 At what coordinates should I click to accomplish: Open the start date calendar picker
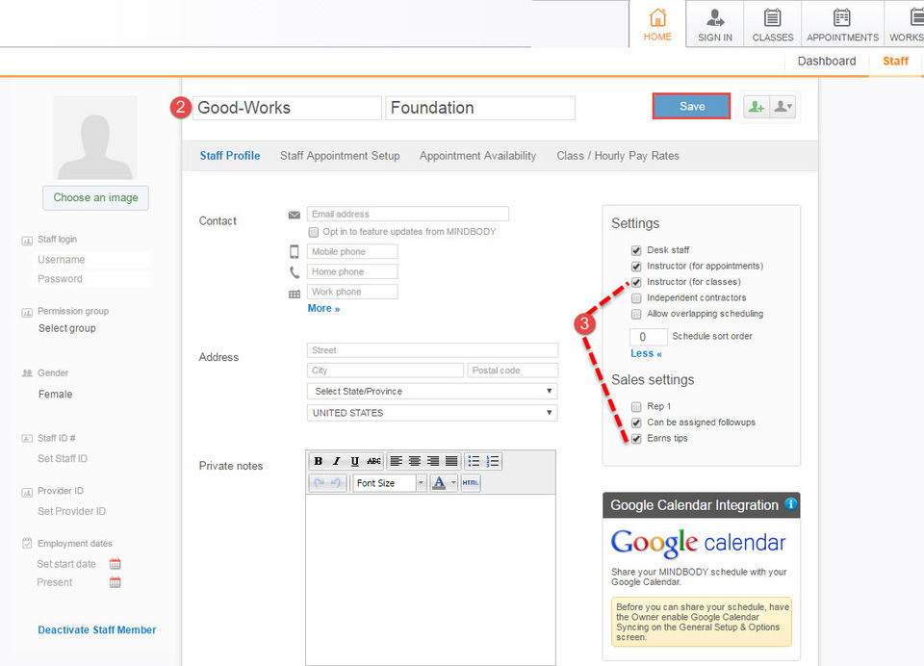tap(115, 564)
